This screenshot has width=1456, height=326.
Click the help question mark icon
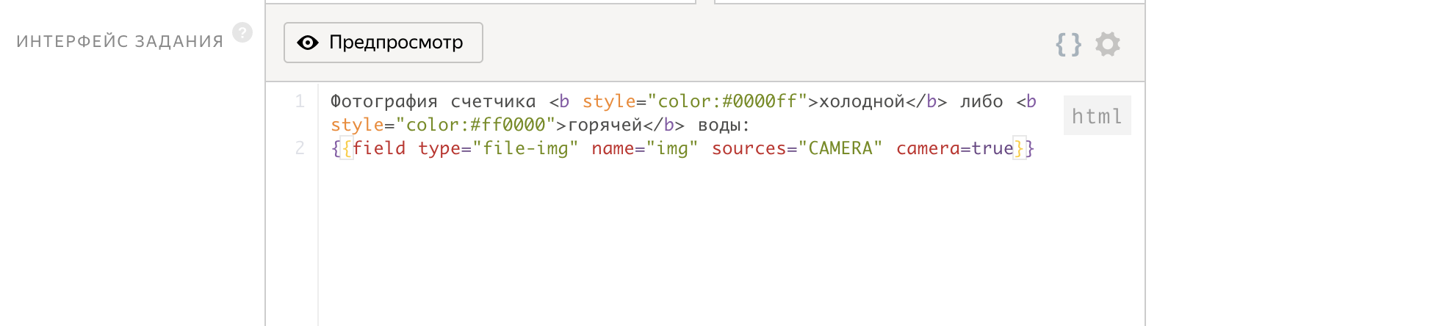pos(242,32)
